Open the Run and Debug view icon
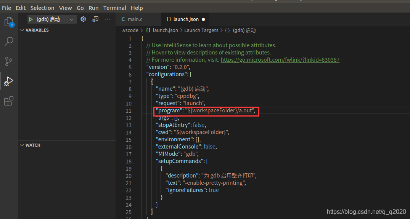This screenshot has width=410, height=219. [x=9, y=81]
